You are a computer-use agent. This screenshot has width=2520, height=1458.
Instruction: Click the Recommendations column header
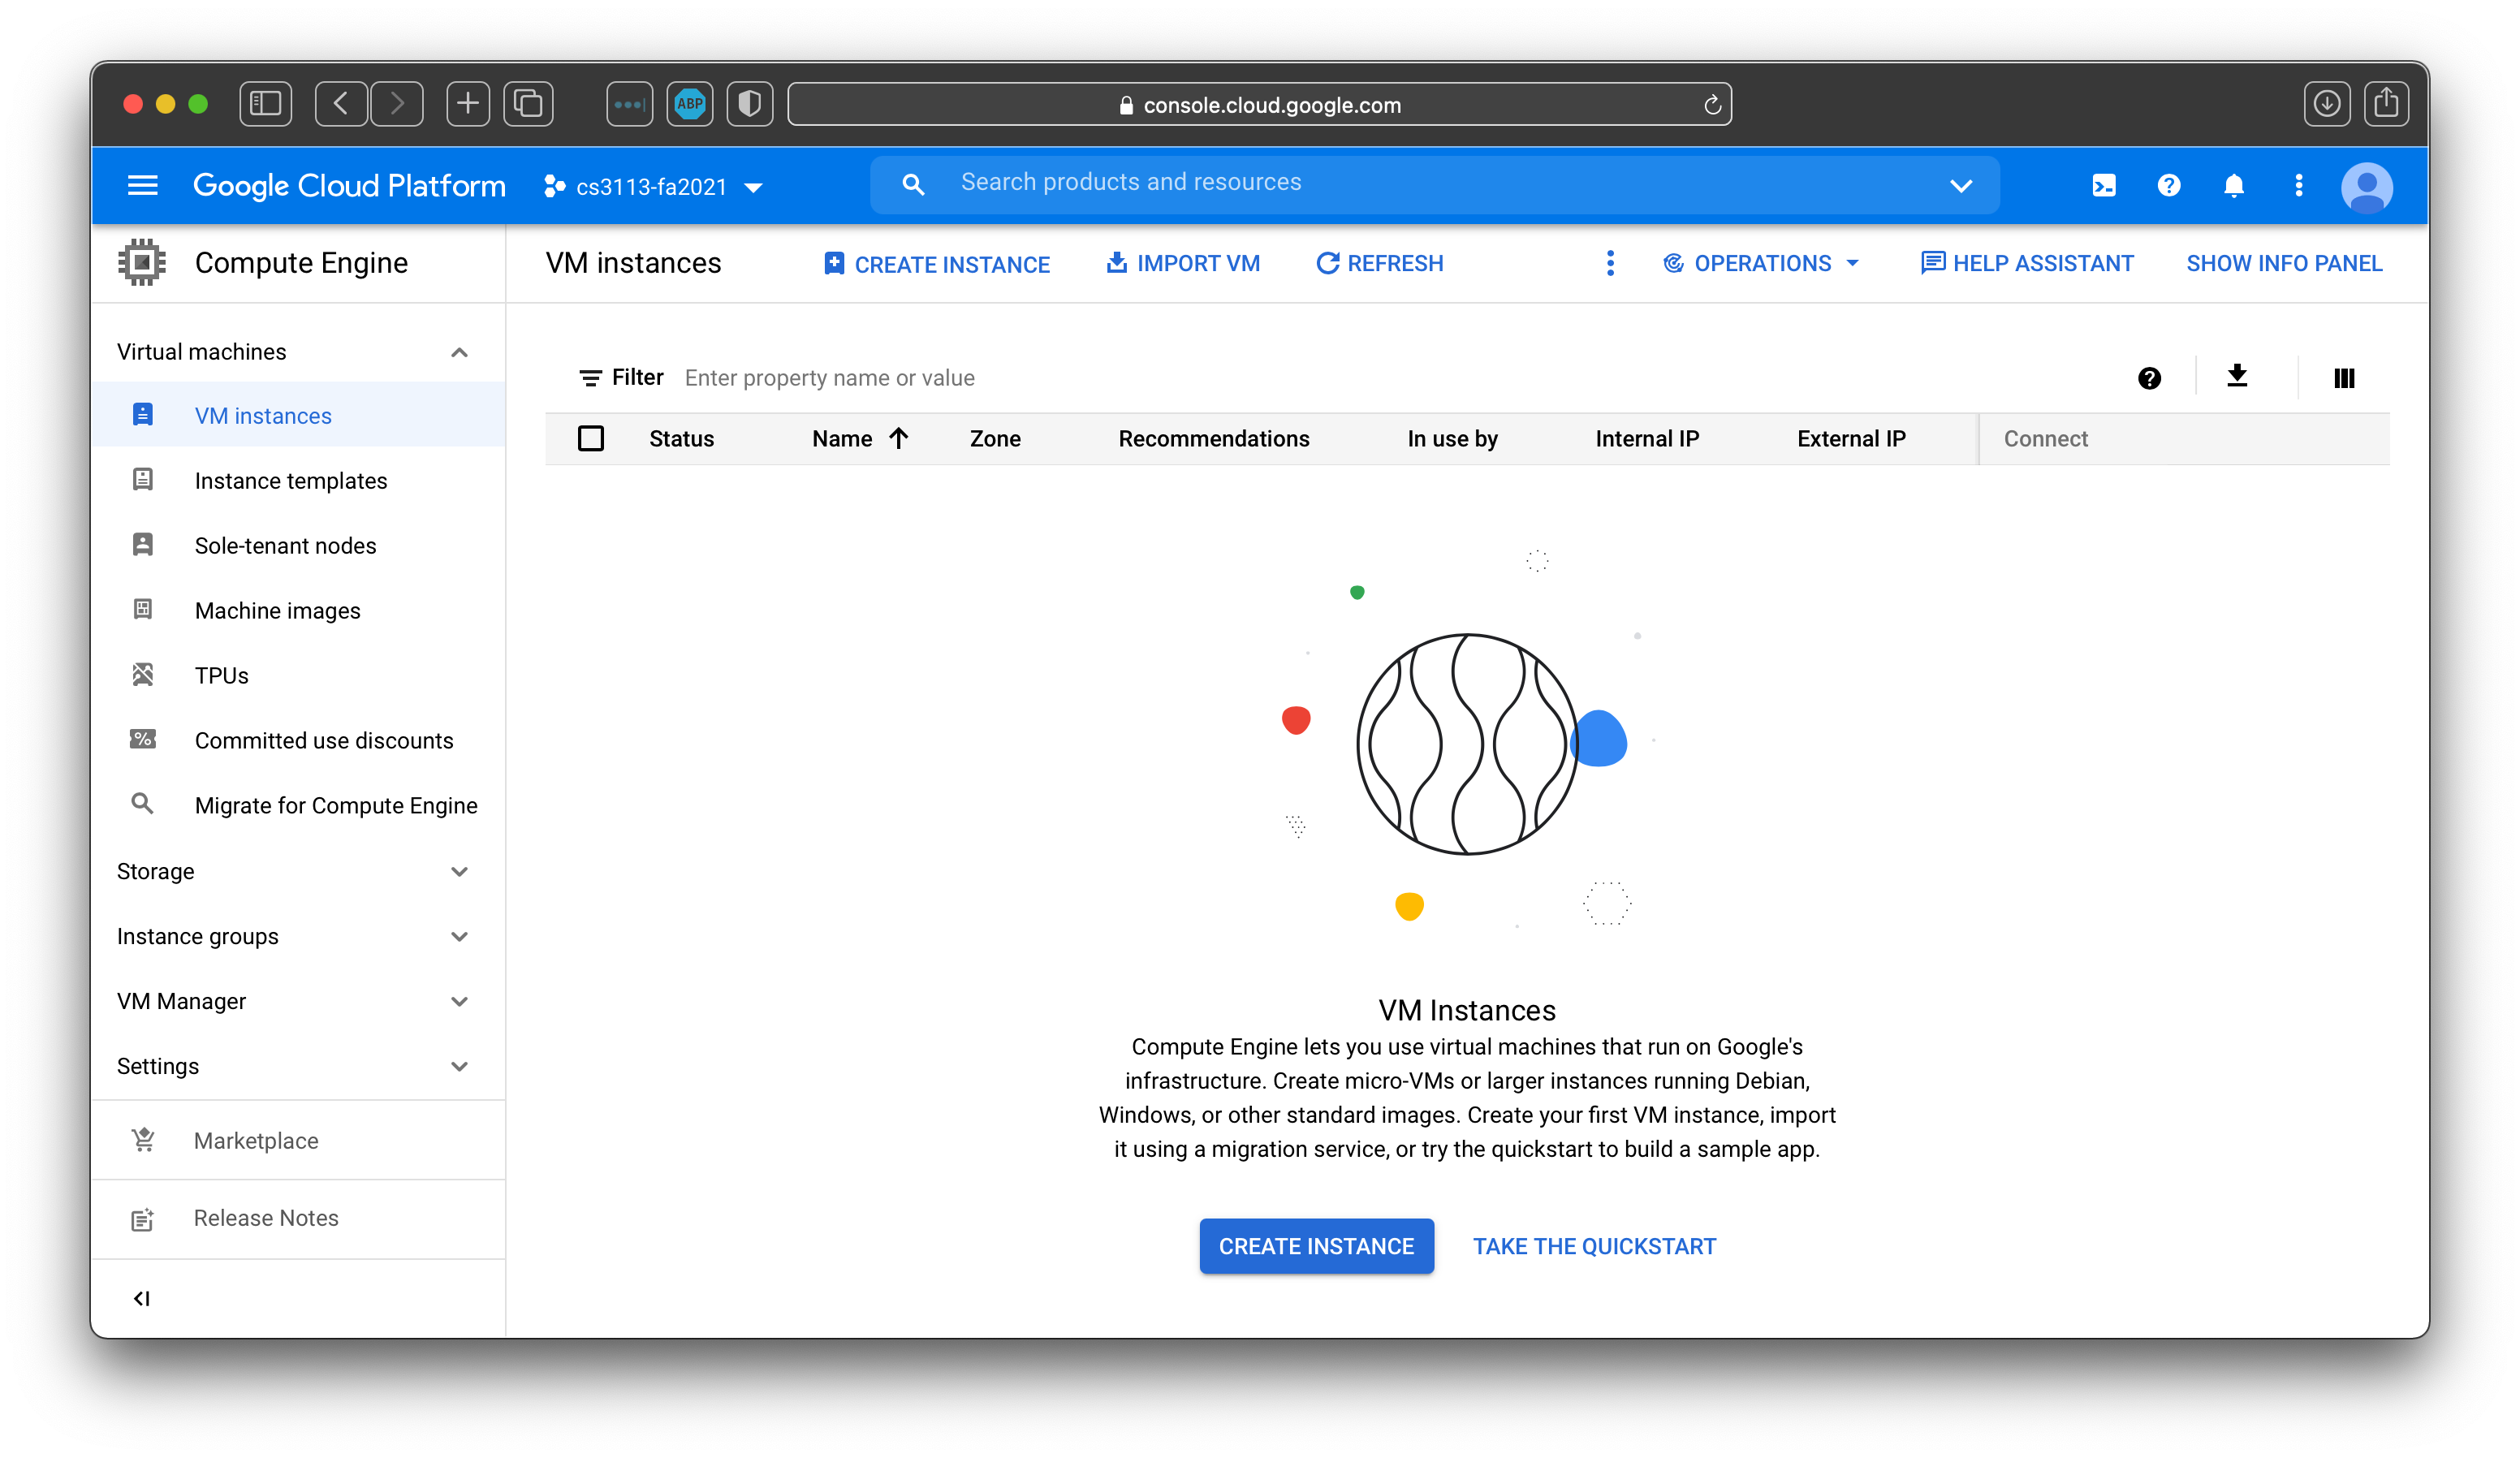(1213, 438)
